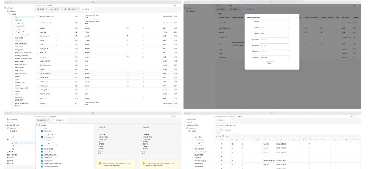Click second Save button in privileges window

pos(143,153)
